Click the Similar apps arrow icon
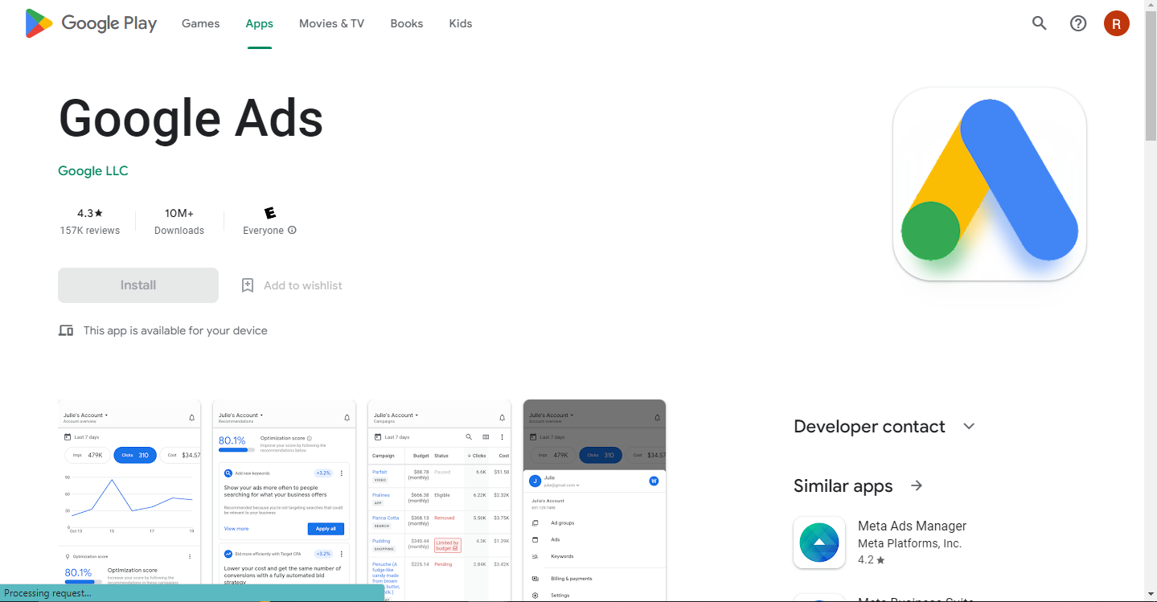The height and width of the screenshot is (602, 1157). coord(917,485)
